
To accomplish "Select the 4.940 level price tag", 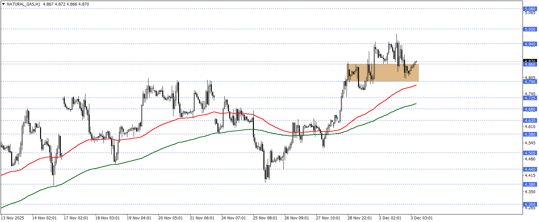I will coord(530,44).
